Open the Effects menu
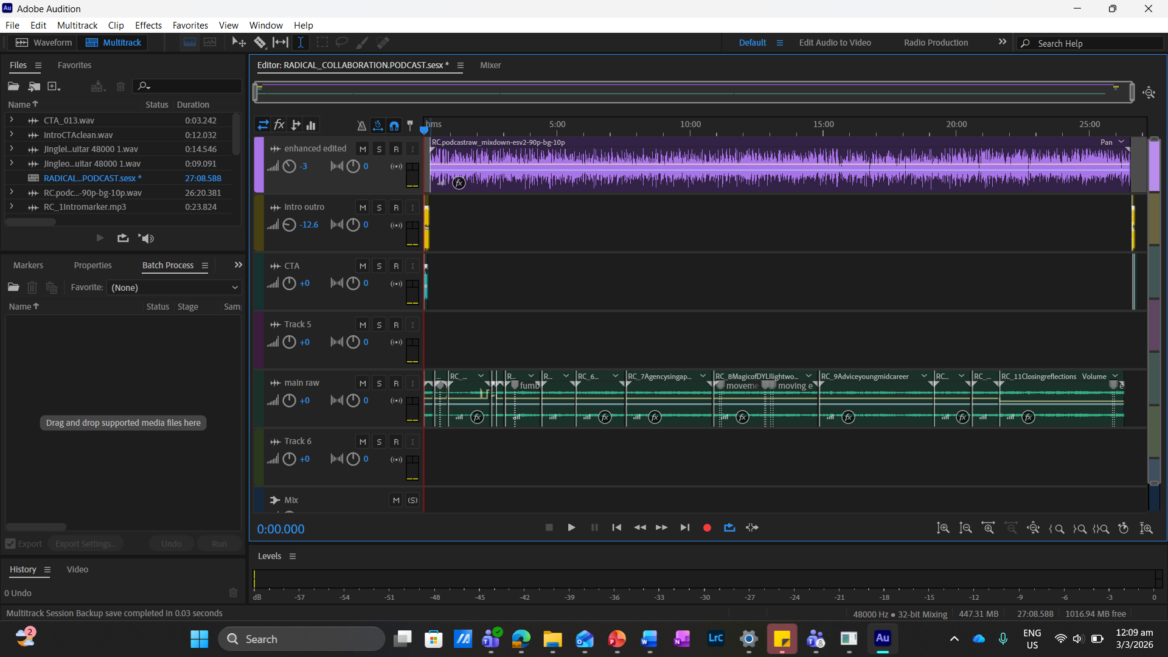The image size is (1168, 657). click(x=148, y=25)
